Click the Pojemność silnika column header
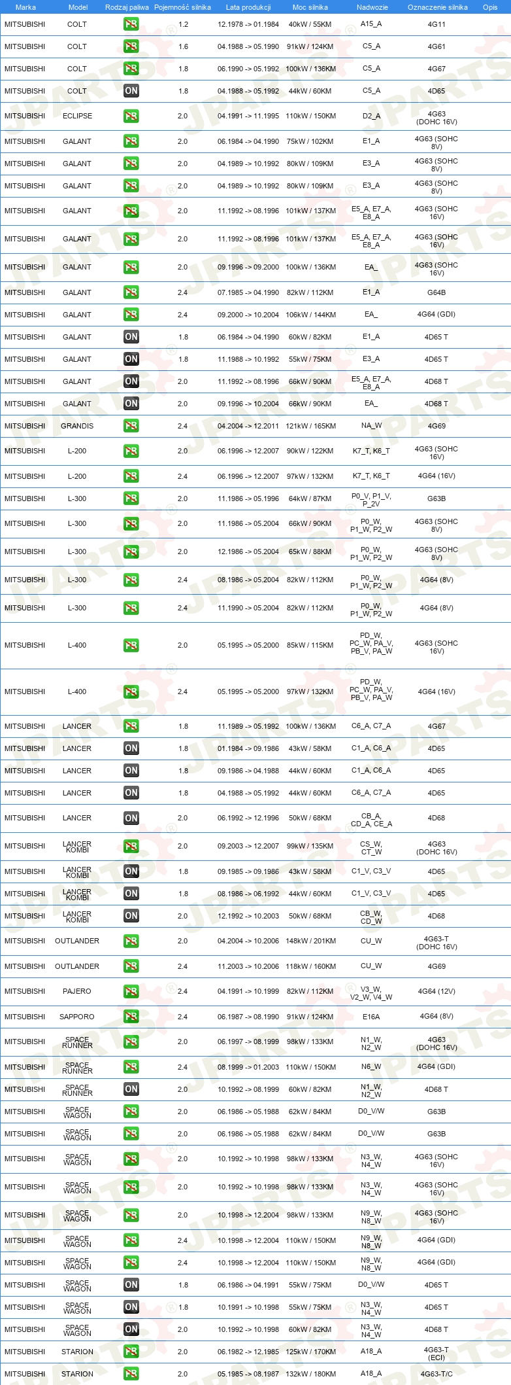Image resolution: width=511 pixels, height=1385 pixels. (182, 7)
